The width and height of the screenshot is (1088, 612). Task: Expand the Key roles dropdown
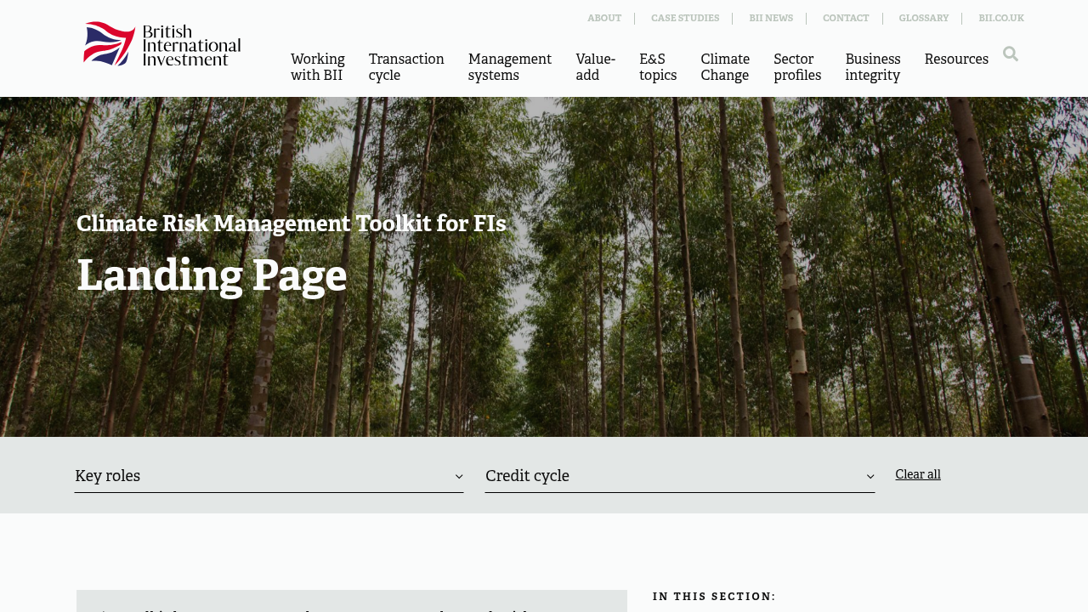(x=269, y=476)
